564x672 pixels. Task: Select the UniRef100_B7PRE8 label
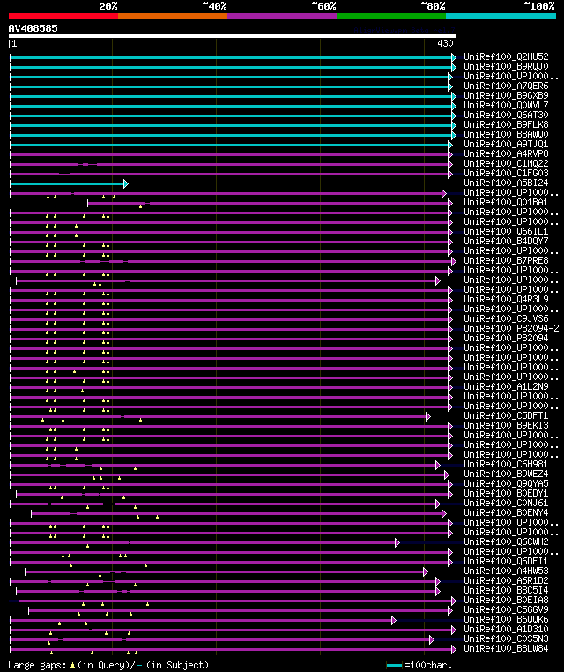506,261
